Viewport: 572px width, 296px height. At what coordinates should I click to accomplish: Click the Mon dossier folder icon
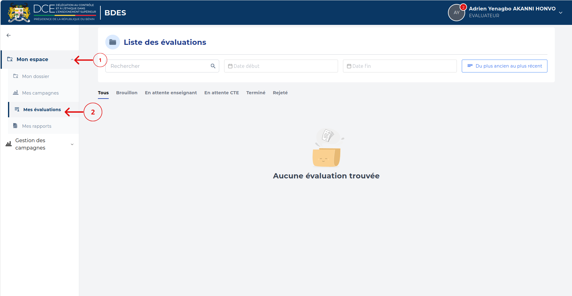[16, 76]
